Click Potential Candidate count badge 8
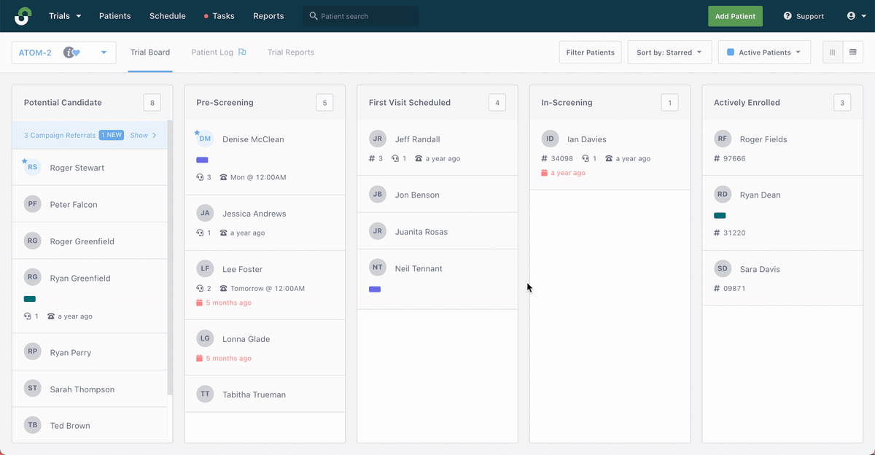The width and height of the screenshot is (875, 455). point(152,103)
